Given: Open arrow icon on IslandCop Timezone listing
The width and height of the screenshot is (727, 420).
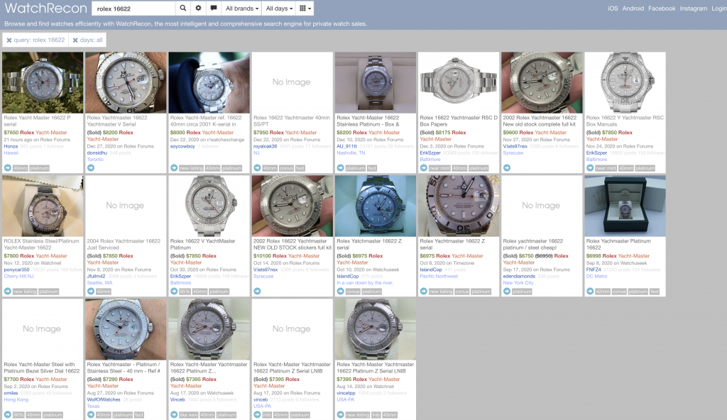Looking at the screenshot, I should tap(424, 291).
